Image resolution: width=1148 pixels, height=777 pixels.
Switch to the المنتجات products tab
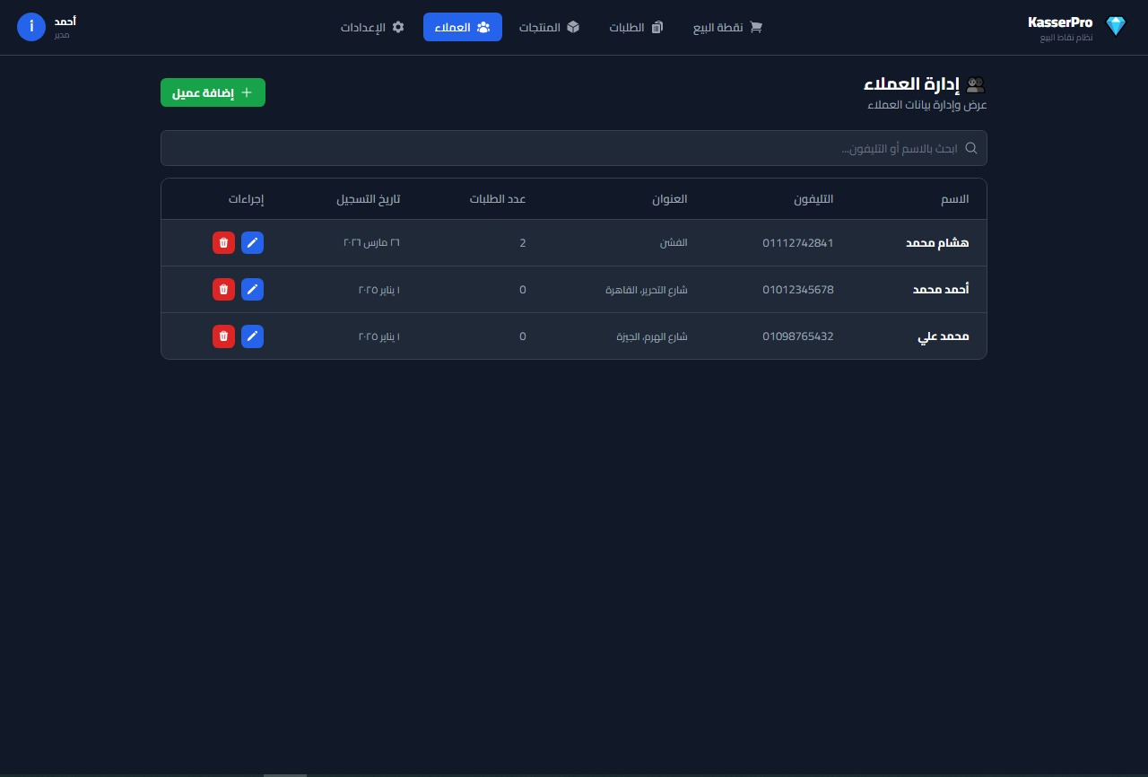pyautogui.click(x=549, y=27)
